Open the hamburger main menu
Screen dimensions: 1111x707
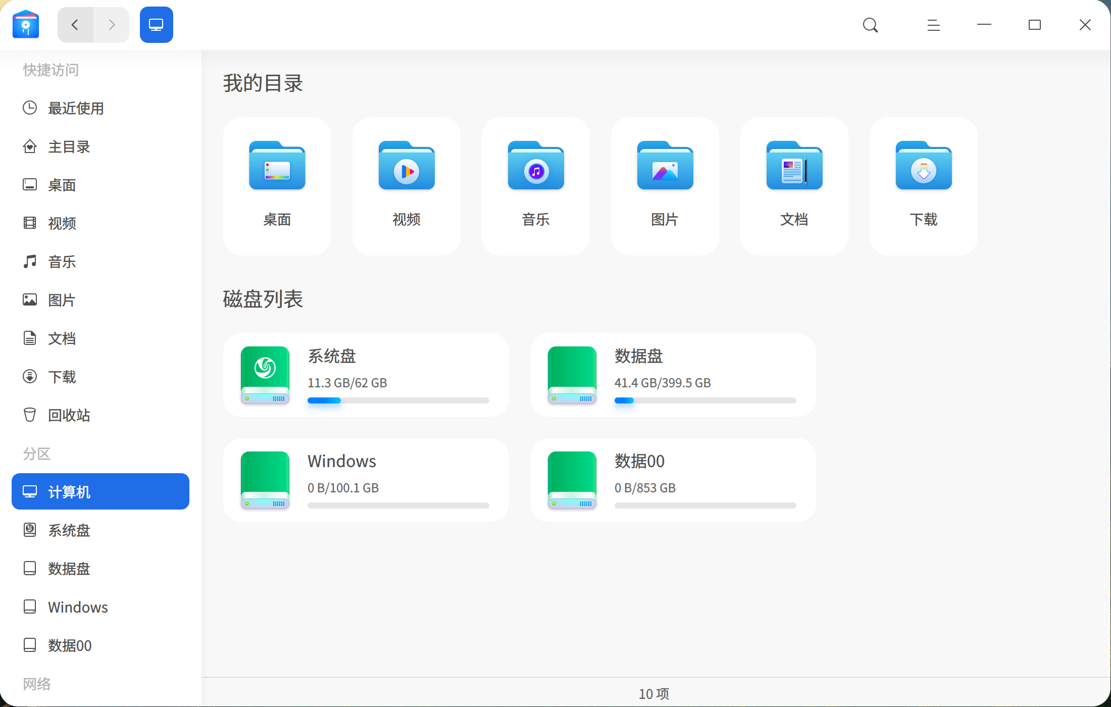click(934, 25)
